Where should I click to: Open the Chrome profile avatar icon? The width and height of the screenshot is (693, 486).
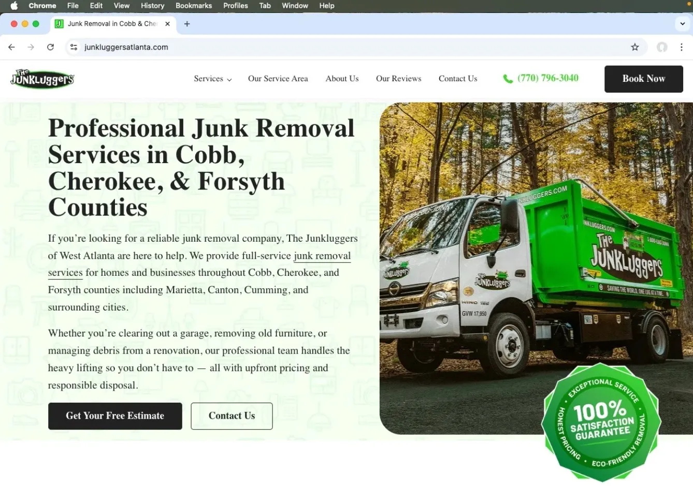pyautogui.click(x=662, y=47)
